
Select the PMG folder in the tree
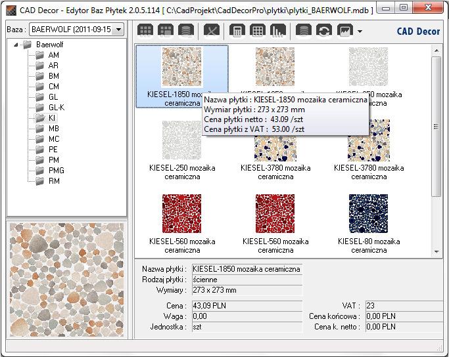pyautogui.click(x=56, y=171)
